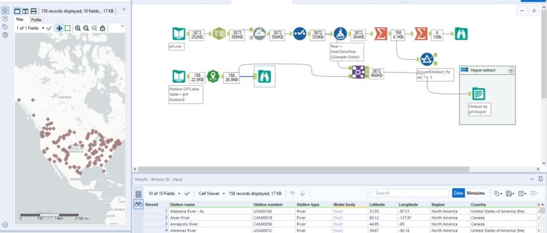
Task: Click the results Search field
Action: [x=409, y=193]
